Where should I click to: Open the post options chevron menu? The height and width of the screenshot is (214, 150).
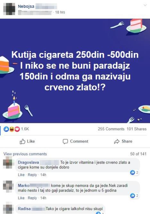(145, 5)
